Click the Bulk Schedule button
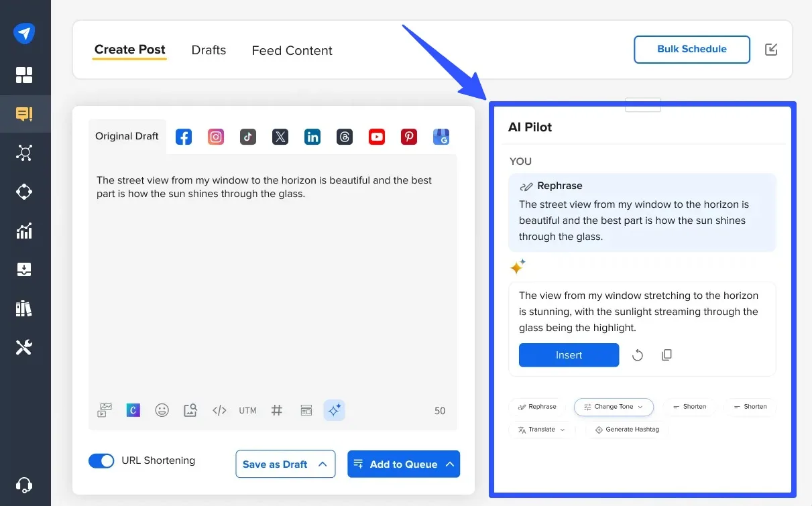This screenshot has height=506, width=812. point(691,50)
